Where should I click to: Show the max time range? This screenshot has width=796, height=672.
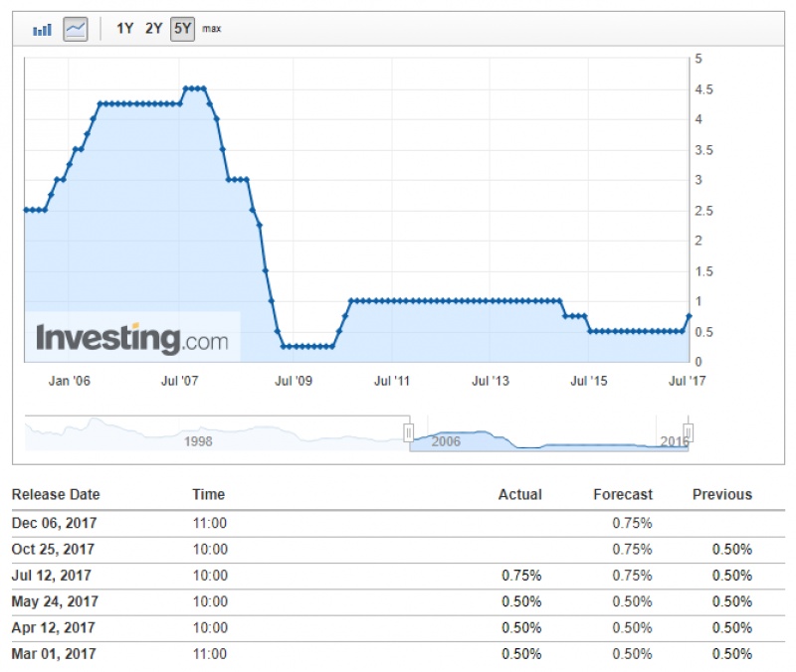pos(212,29)
